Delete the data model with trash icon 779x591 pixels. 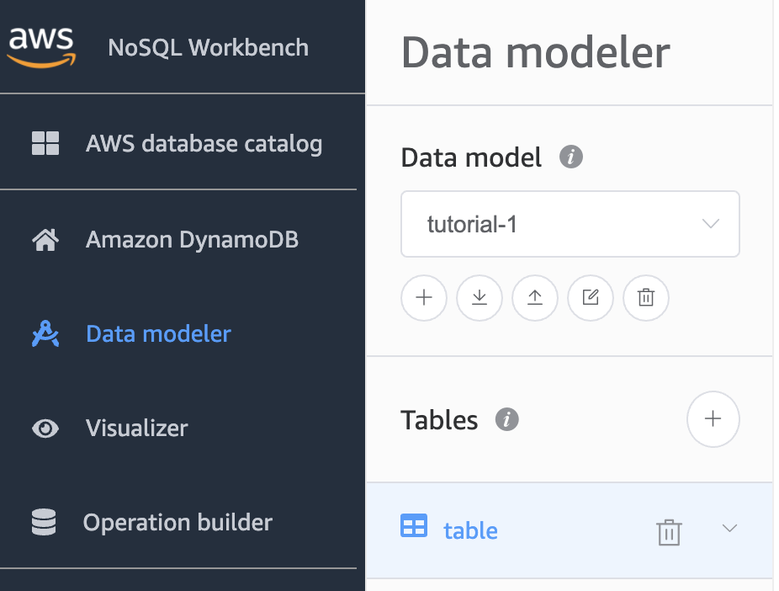646,298
